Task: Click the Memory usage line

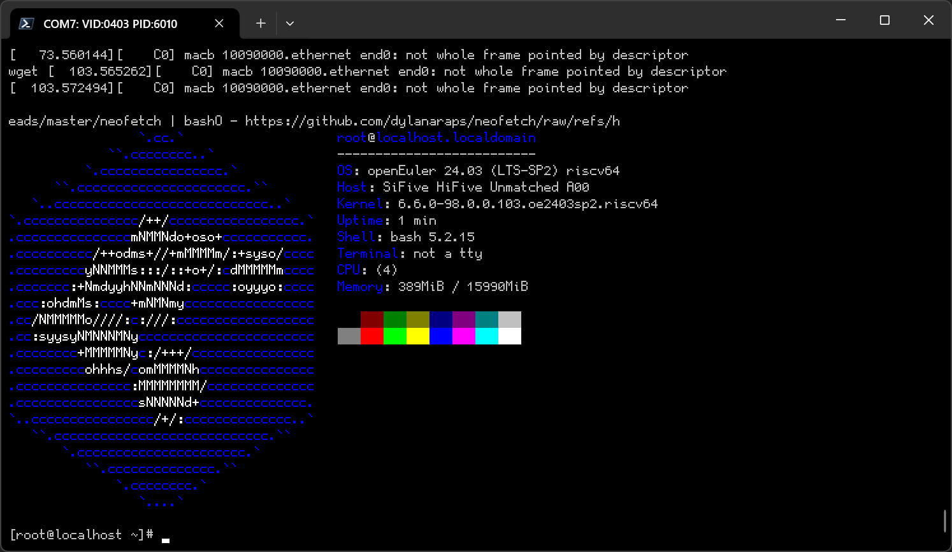Action: pos(432,287)
